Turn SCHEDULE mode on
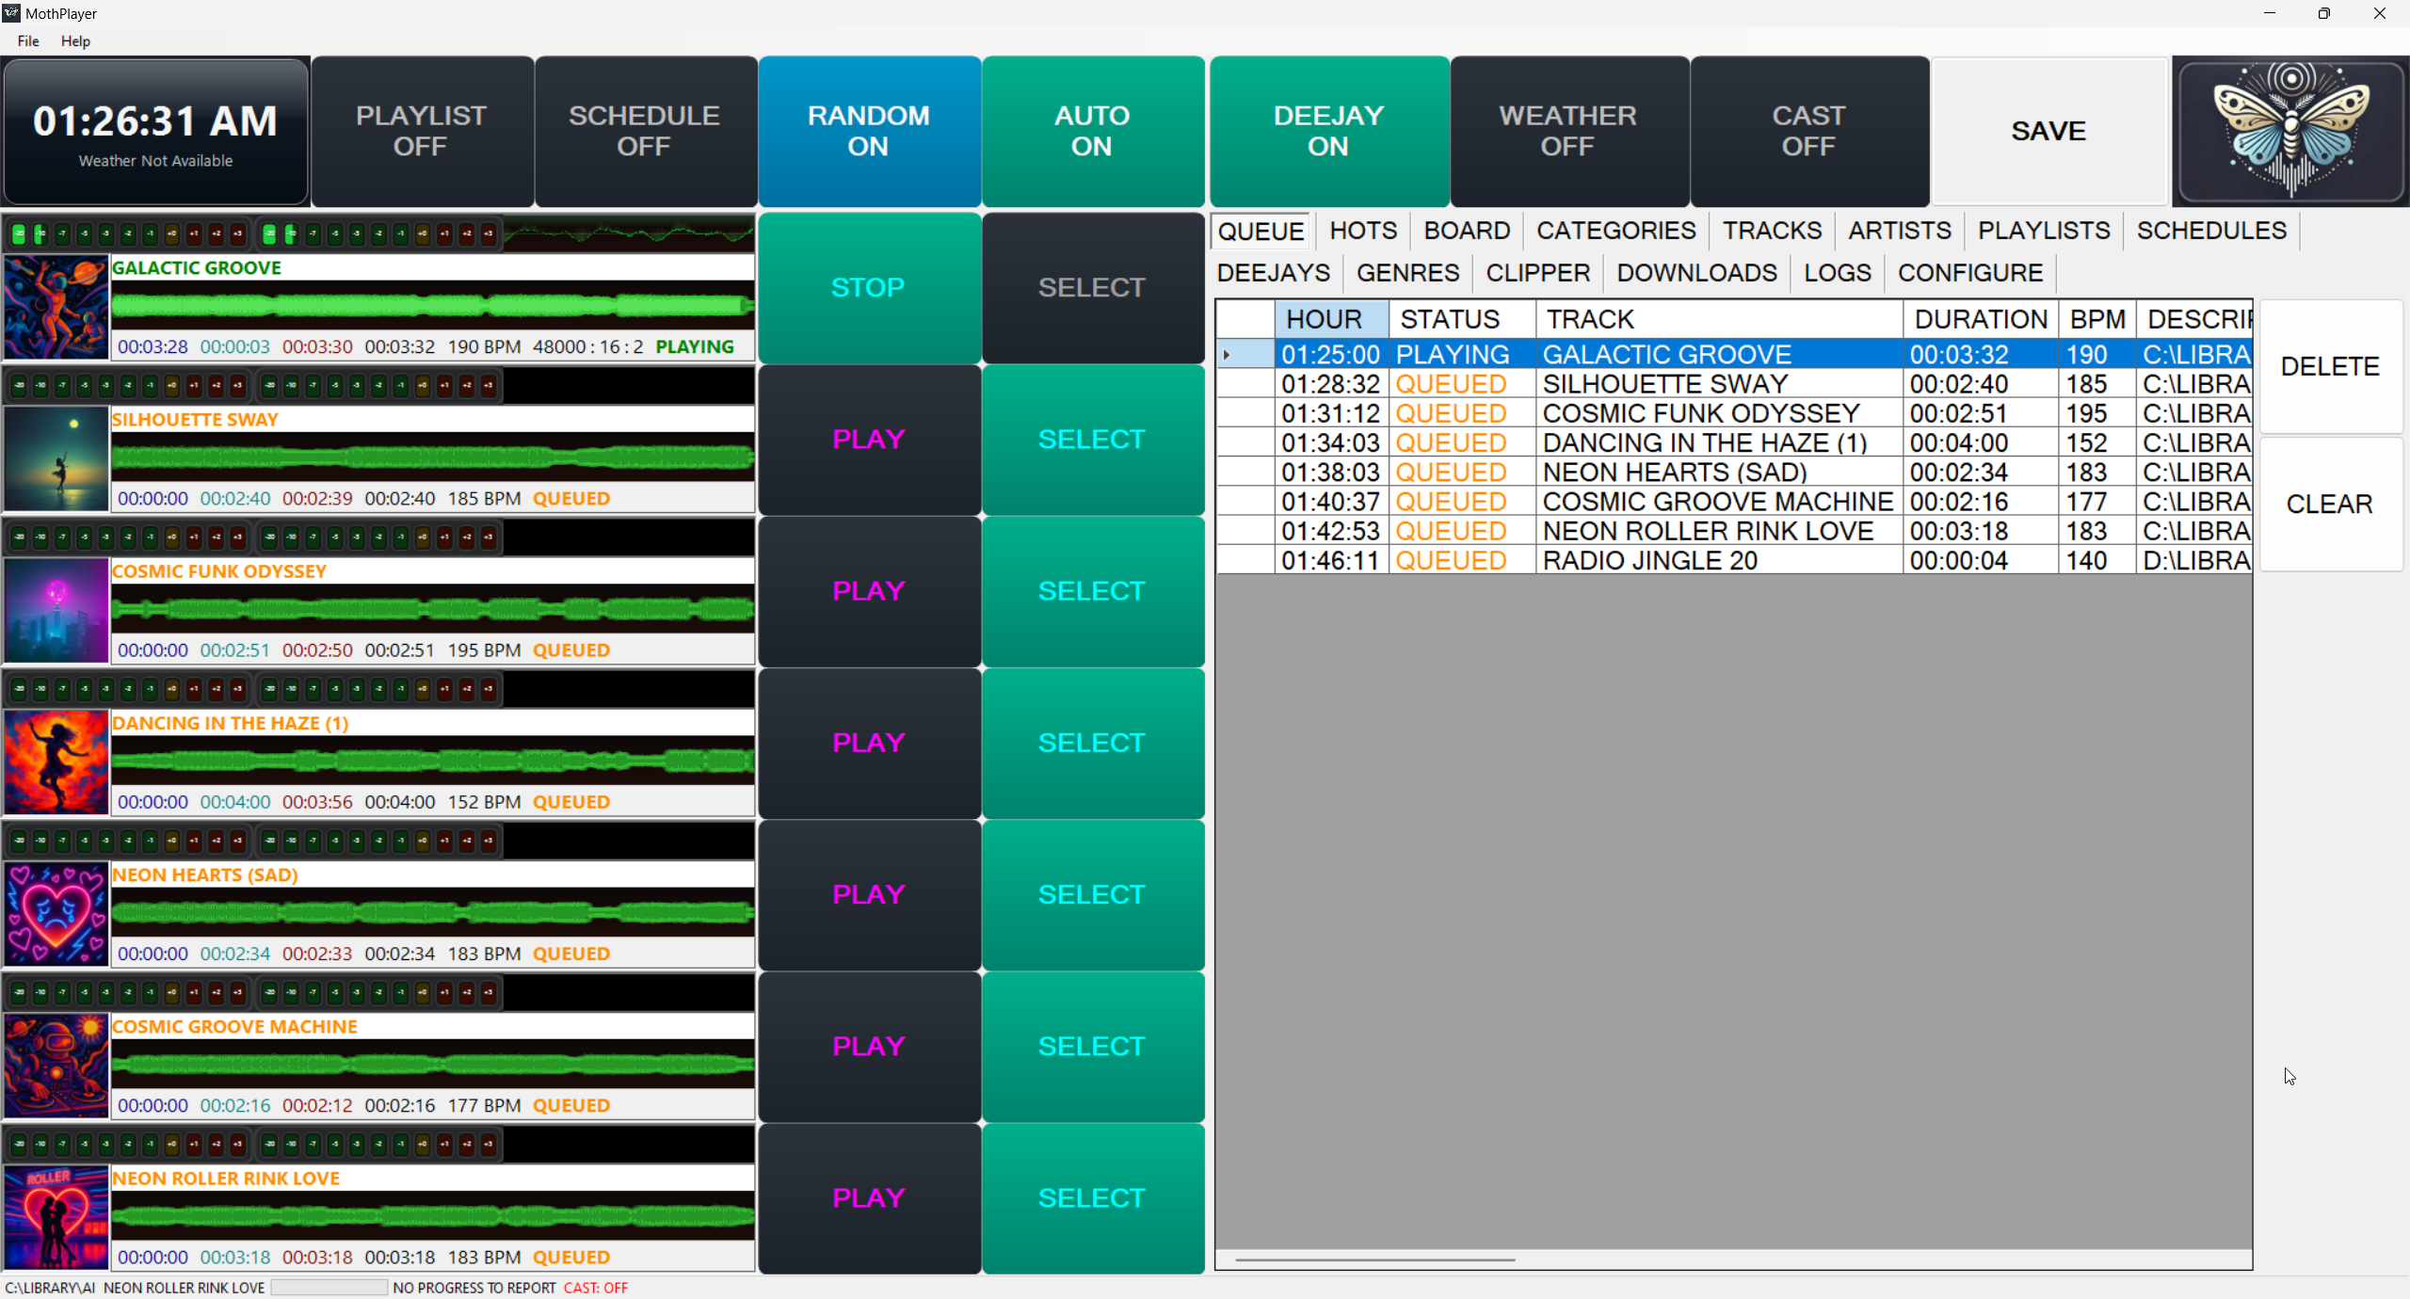The height and width of the screenshot is (1299, 2410). pyautogui.click(x=645, y=131)
